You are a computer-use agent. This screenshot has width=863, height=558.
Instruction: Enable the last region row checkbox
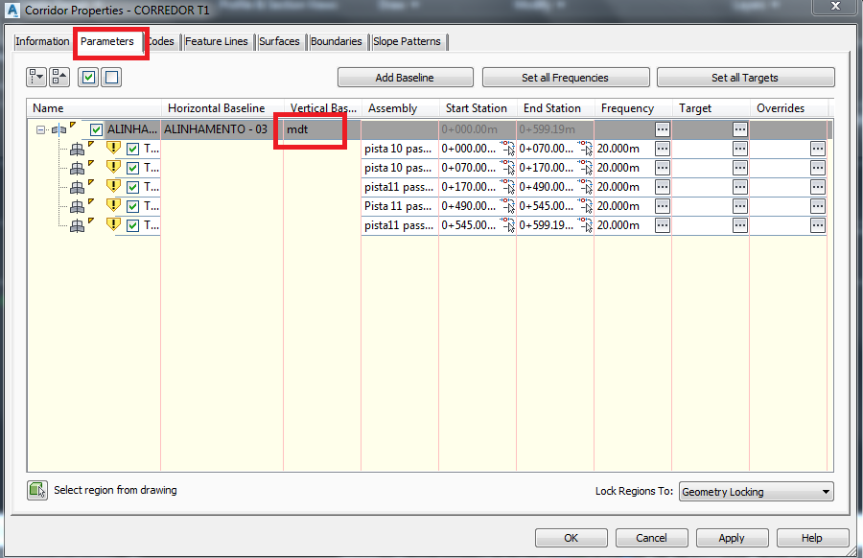click(x=131, y=225)
